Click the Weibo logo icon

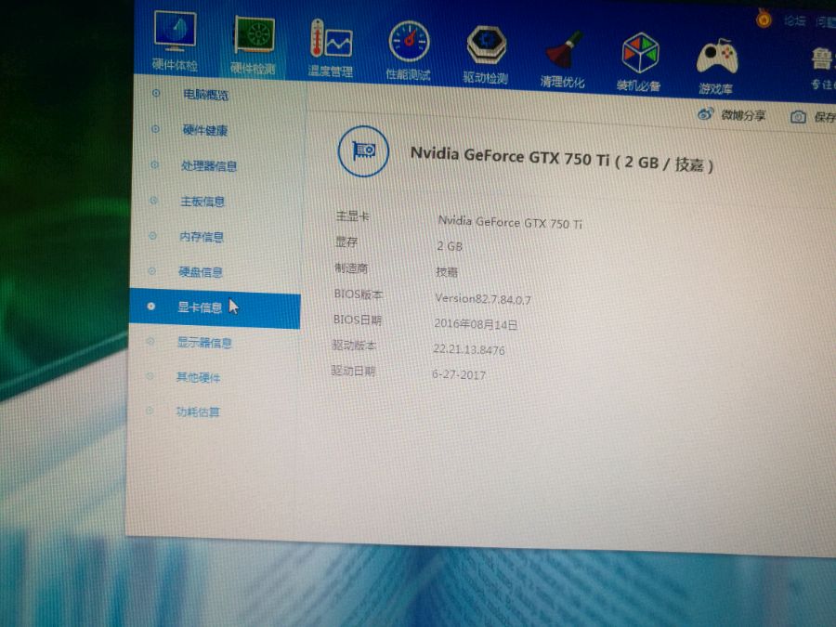pos(705,113)
